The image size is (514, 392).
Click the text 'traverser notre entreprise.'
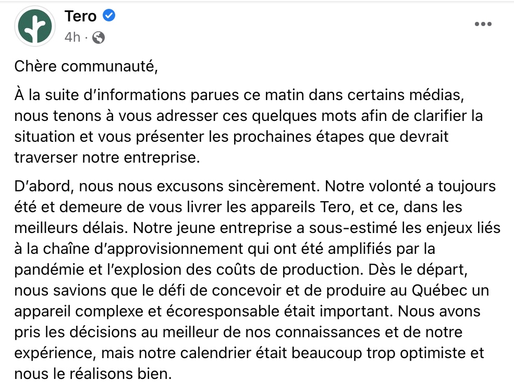(107, 157)
